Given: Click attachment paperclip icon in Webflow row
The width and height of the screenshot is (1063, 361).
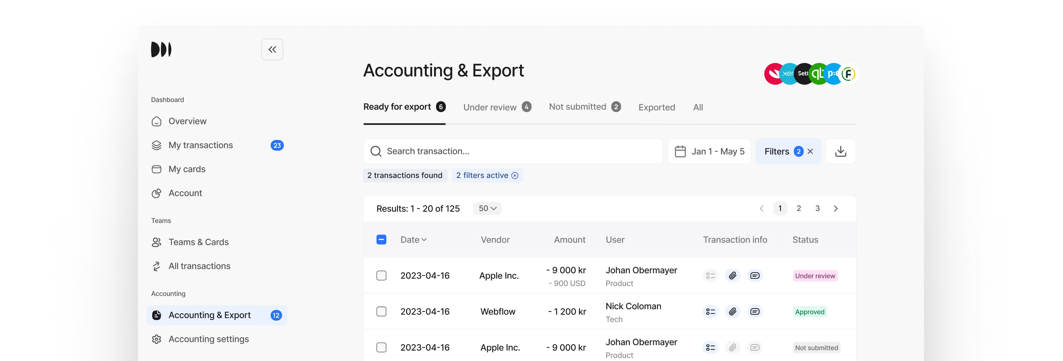Looking at the screenshot, I should pos(732,311).
